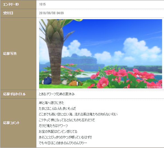The width and height of the screenshot is (164, 148).
Task: Click the 受付日 label cell
Action: (x=18, y=13)
